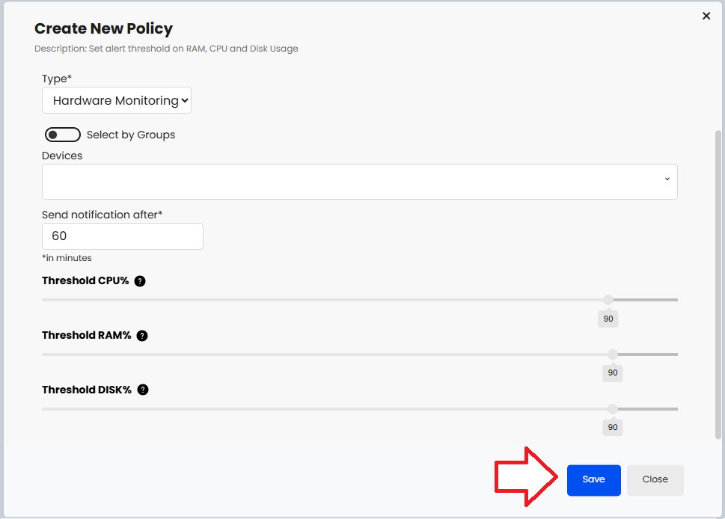Click the Threshold RAM% help icon
This screenshot has height=519, width=725.
(142, 336)
